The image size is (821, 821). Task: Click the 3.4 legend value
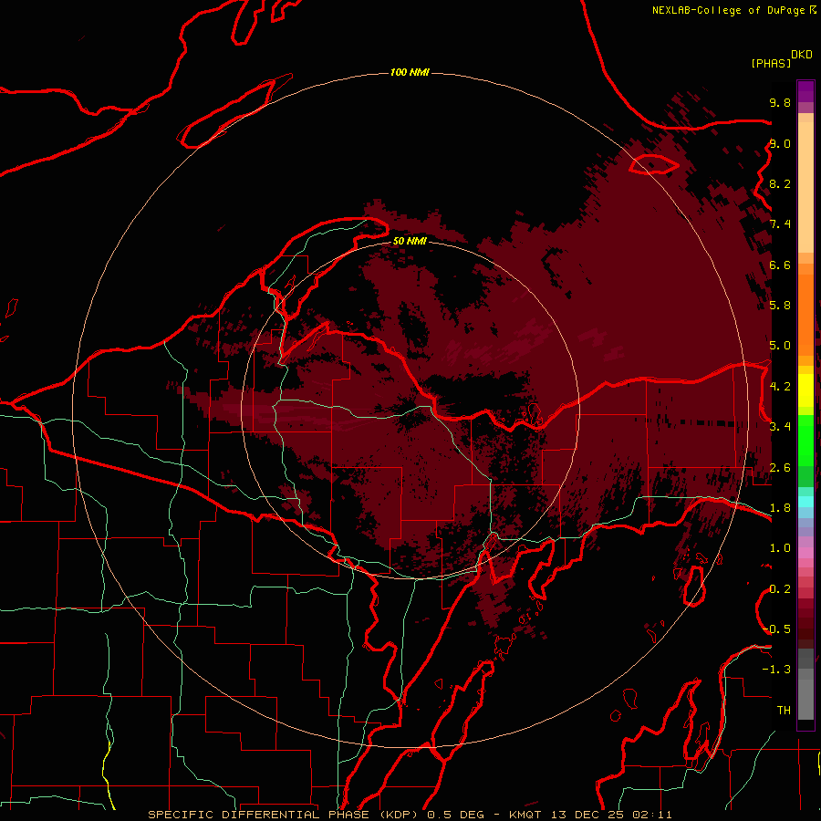780,427
